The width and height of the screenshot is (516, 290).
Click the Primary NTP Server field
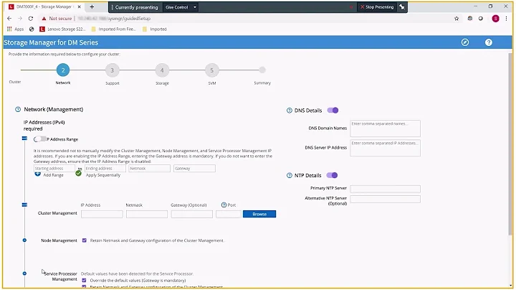385,189
